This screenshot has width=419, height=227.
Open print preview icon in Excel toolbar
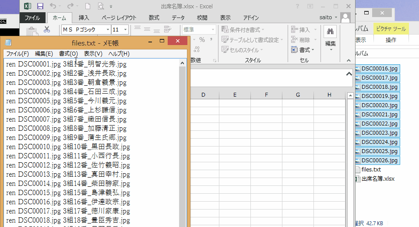click(x=101, y=6)
